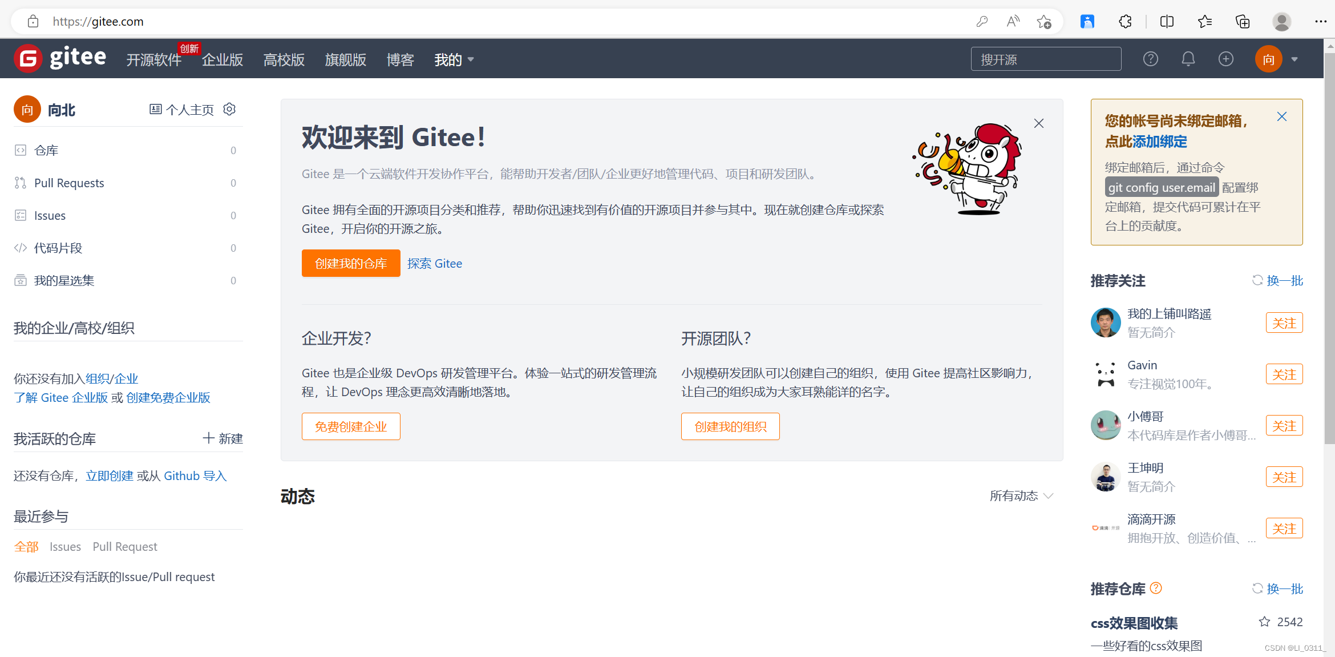This screenshot has height=657, width=1335.
Task: Focus the 搜开源 search field
Action: coord(1046,59)
